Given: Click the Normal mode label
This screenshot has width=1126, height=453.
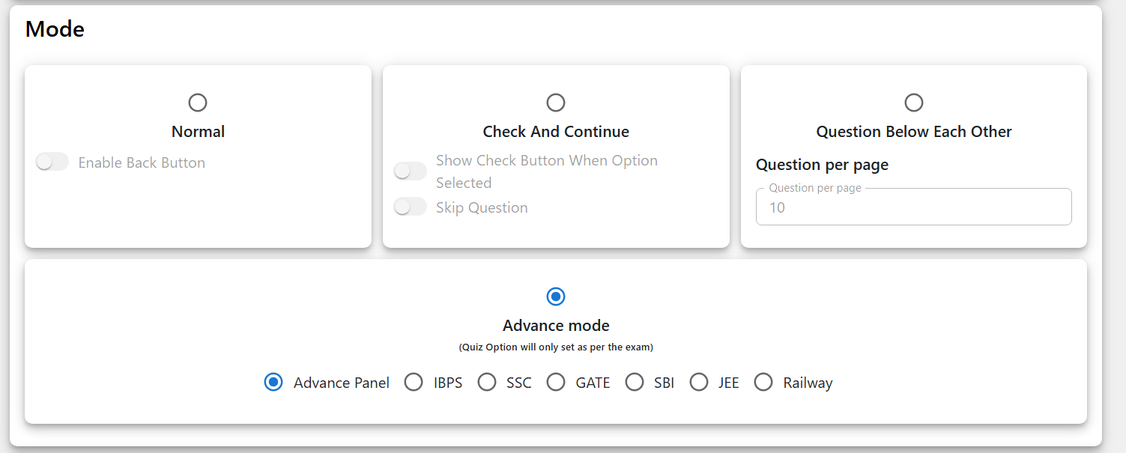Looking at the screenshot, I should click(198, 132).
